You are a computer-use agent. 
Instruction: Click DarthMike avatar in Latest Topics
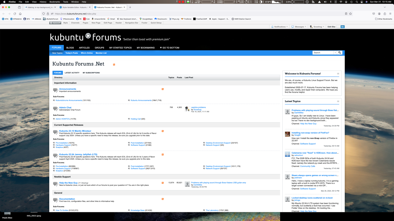[287, 112]
